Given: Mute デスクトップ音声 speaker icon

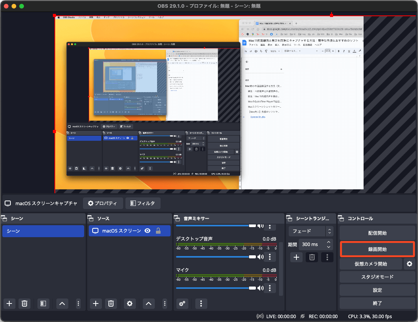Looking at the screenshot, I should 260,257.
